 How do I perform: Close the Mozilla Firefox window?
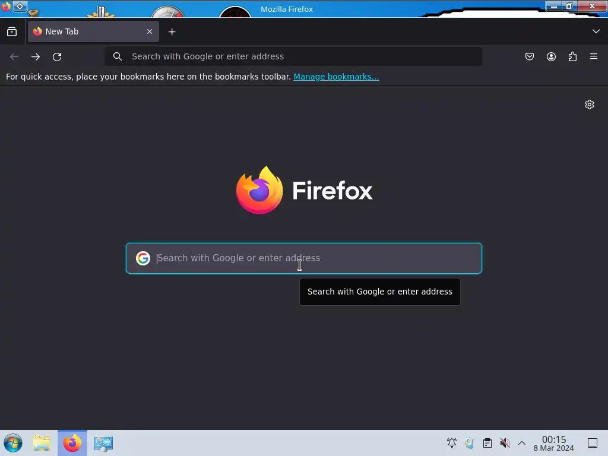click(x=592, y=6)
